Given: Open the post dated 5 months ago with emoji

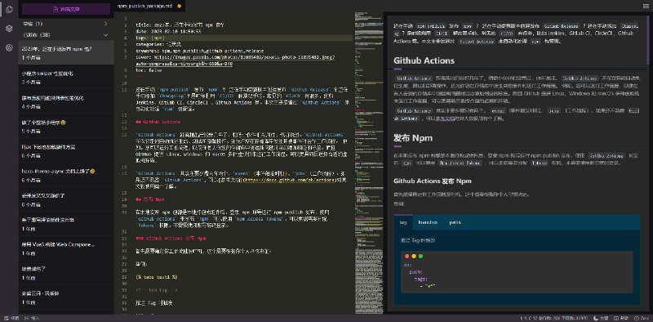Looking at the screenshot, I should (66, 127).
